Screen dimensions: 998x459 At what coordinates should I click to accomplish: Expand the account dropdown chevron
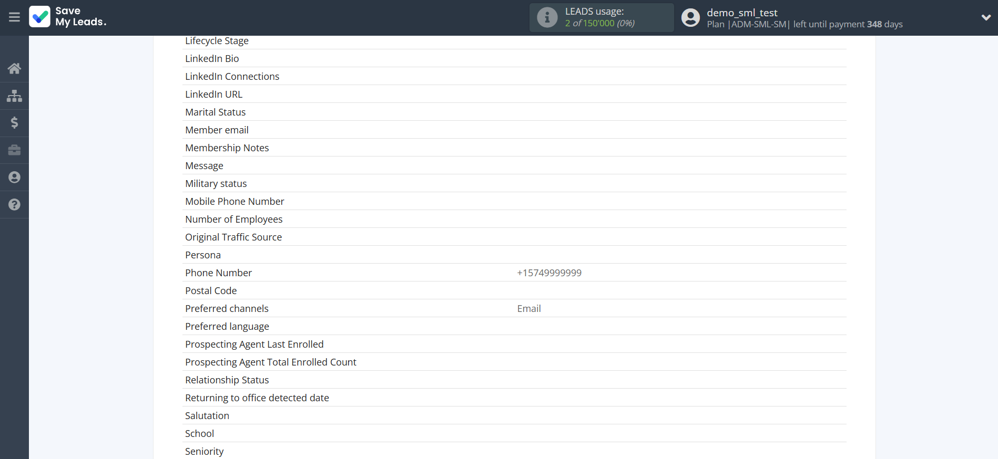click(986, 17)
